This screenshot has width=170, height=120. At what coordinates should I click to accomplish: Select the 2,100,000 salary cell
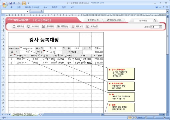(97, 63)
